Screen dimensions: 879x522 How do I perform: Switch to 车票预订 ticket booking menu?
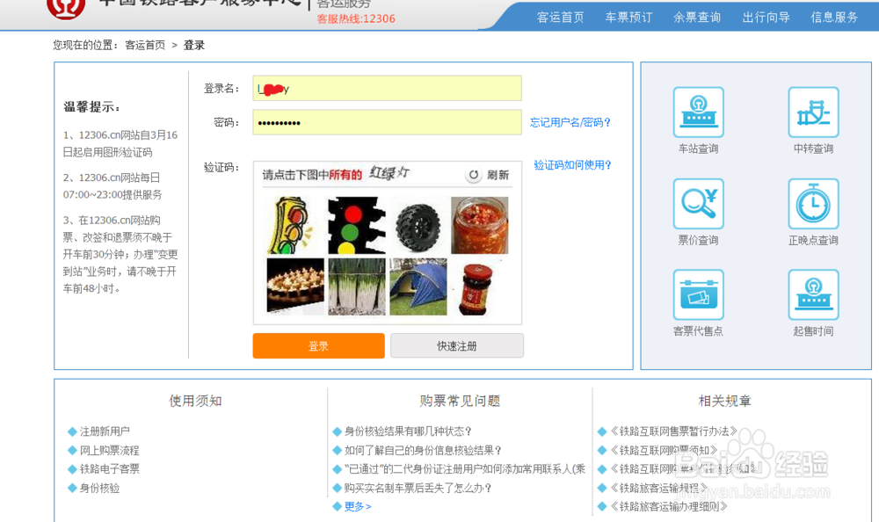point(628,16)
